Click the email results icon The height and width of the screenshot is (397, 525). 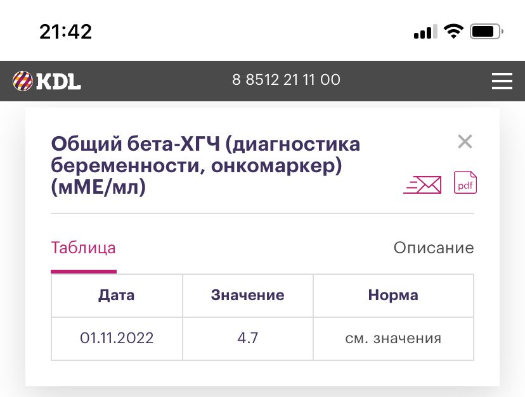tap(422, 184)
